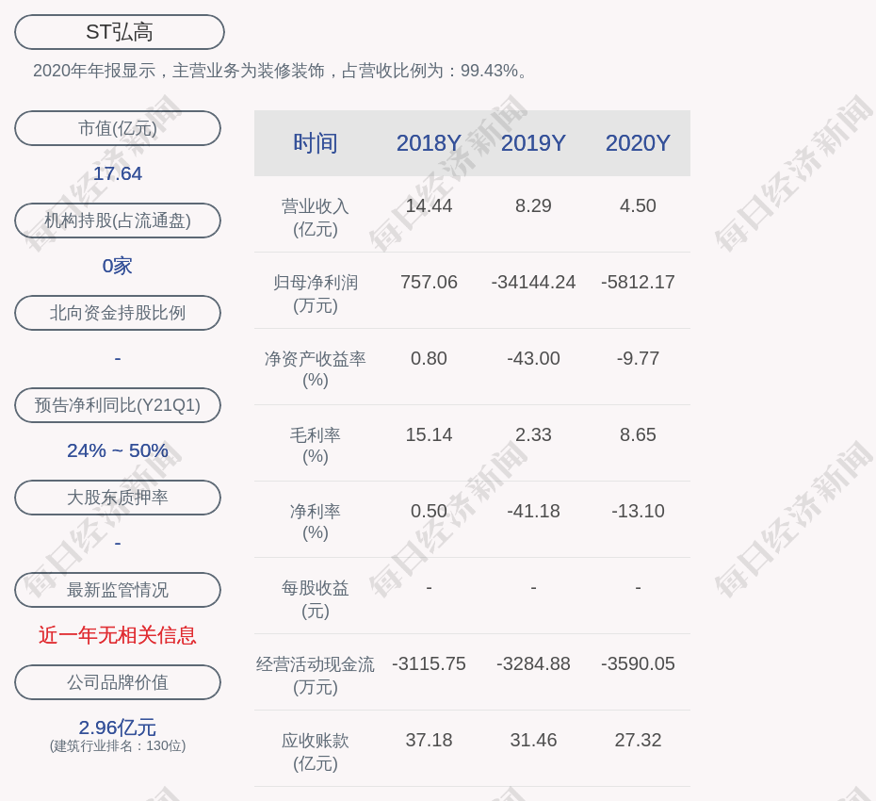The height and width of the screenshot is (801, 876).
Task: Click the 2018Y revenue value 14.44
Action: click(x=429, y=205)
